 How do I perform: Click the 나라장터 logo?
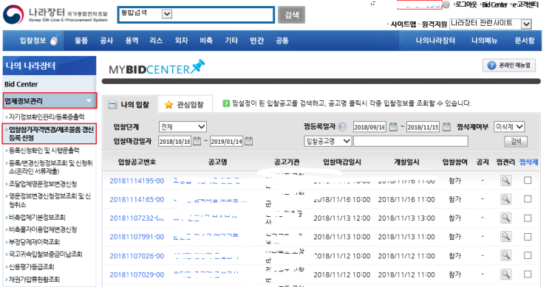point(55,14)
